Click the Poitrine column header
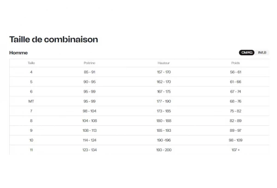 90,63
